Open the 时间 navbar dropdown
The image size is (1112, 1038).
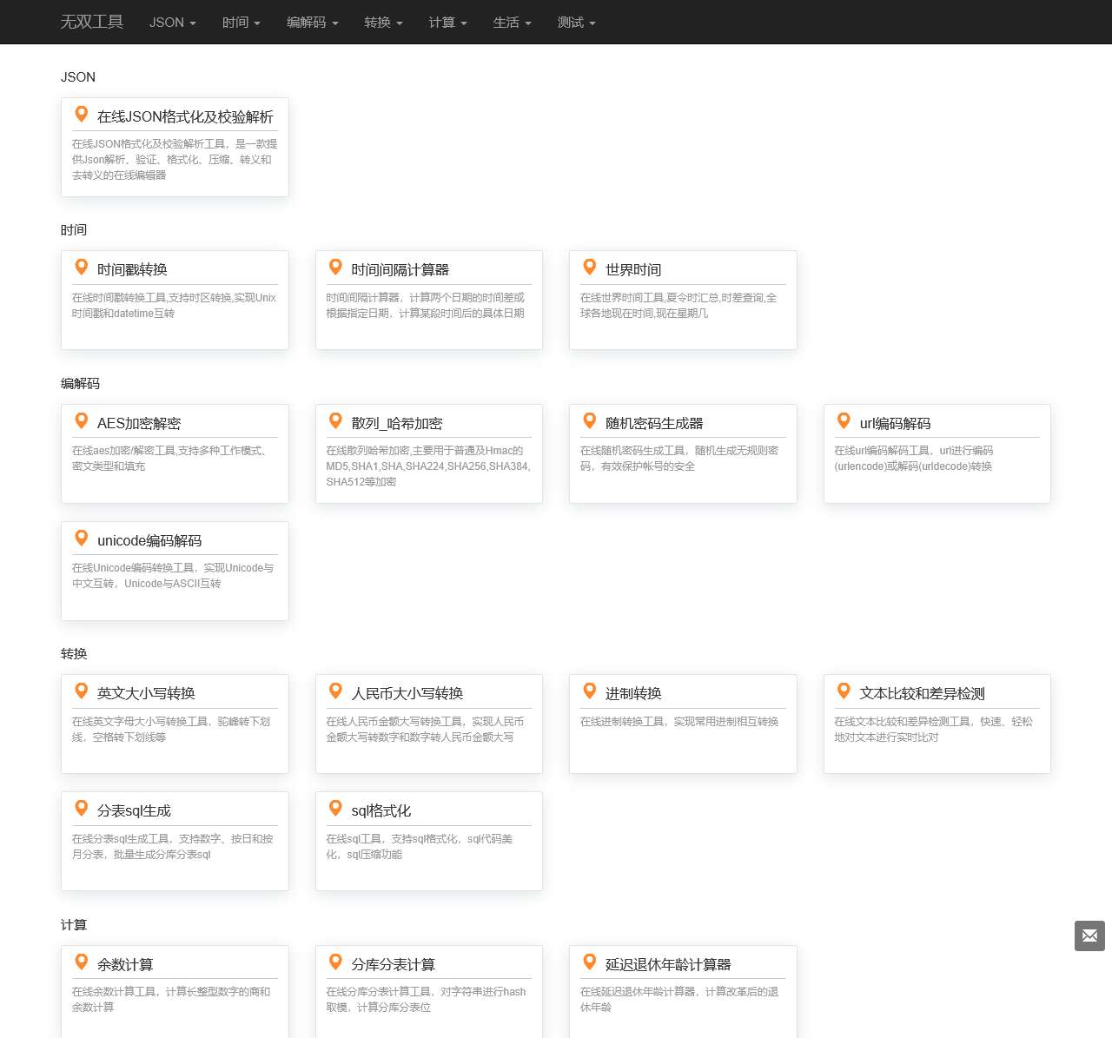[242, 22]
